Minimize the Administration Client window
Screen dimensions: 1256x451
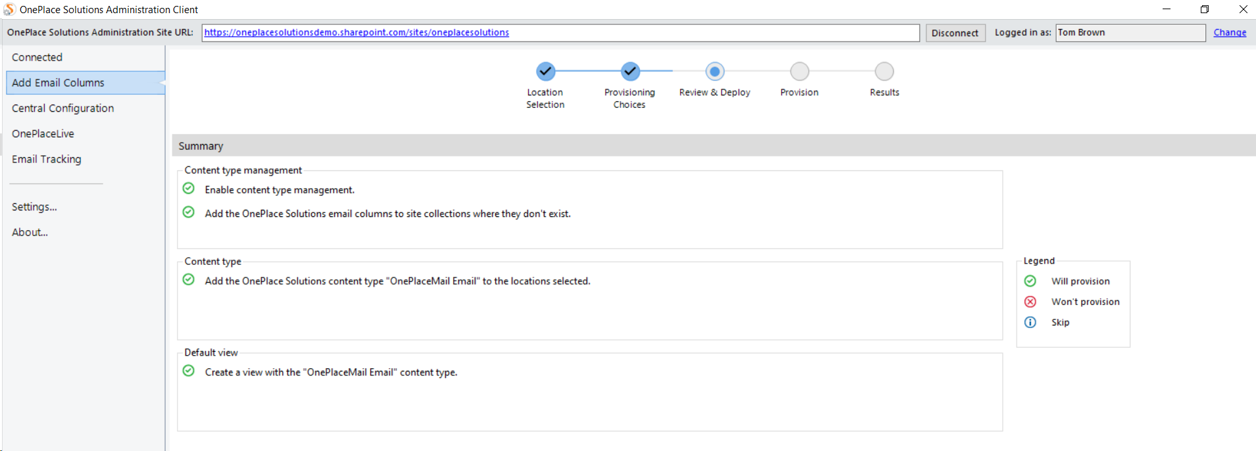[1167, 9]
